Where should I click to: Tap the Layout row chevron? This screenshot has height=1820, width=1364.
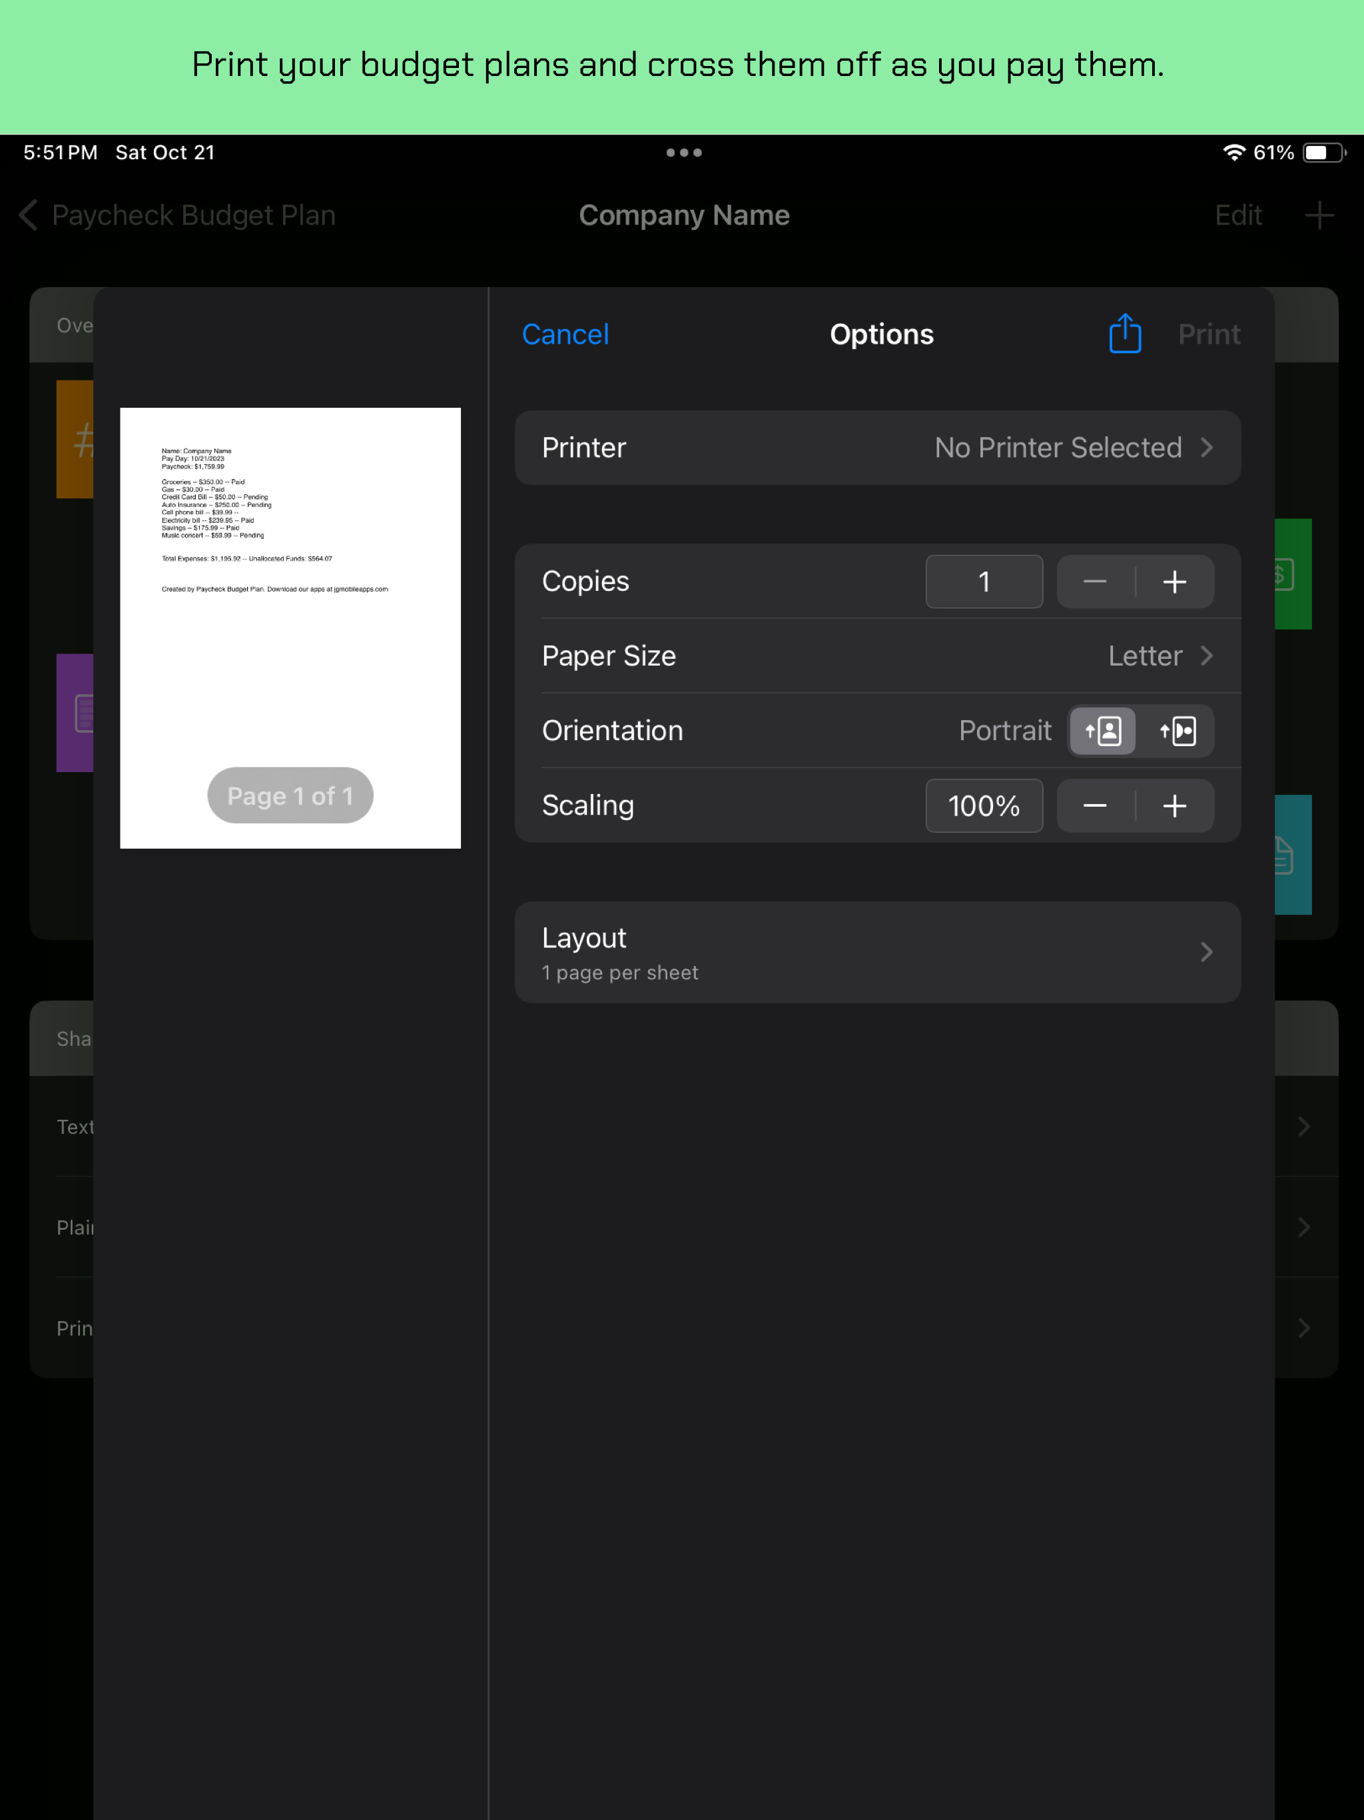point(1207,952)
